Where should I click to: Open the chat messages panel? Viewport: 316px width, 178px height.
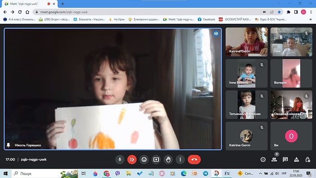pyautogui.click(x=285, y=160)
